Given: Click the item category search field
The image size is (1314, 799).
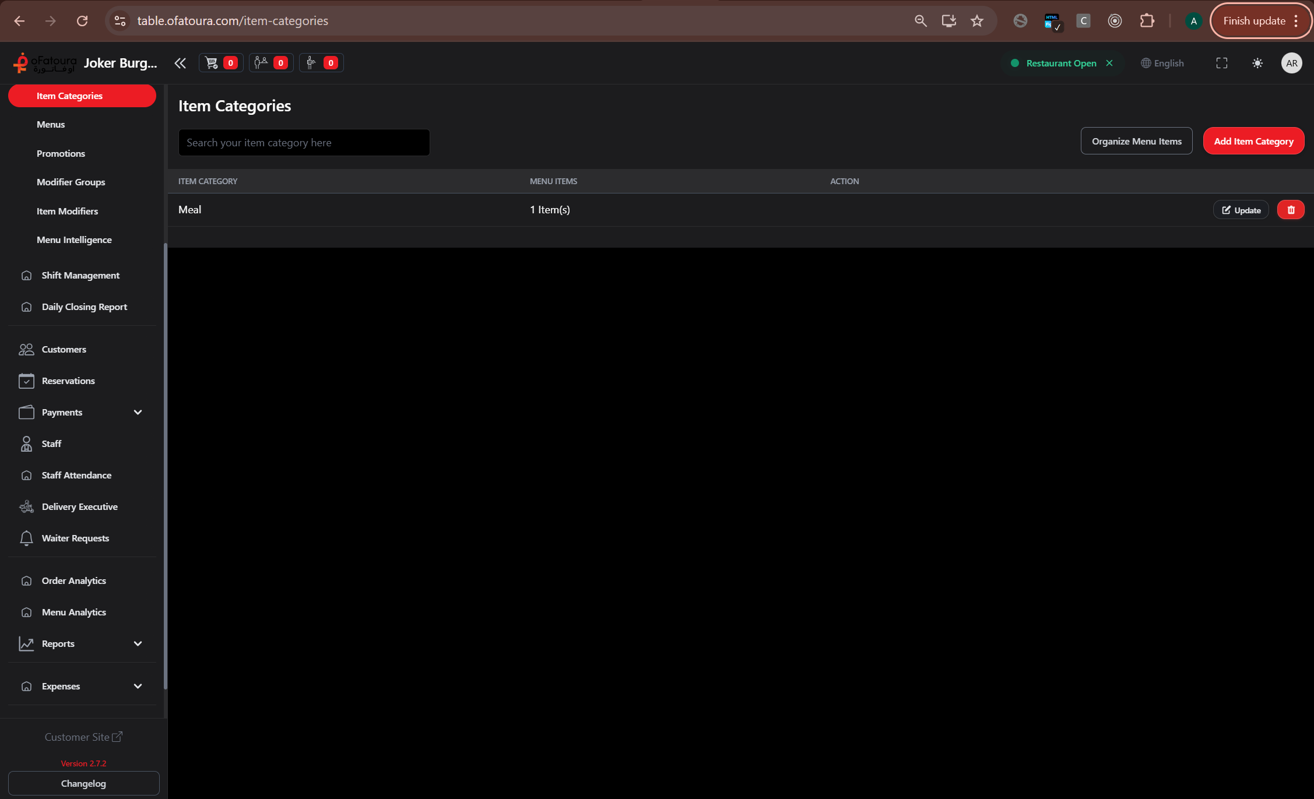Looking at the screenshot, I should pyautogui.click(x=304, y=143).
